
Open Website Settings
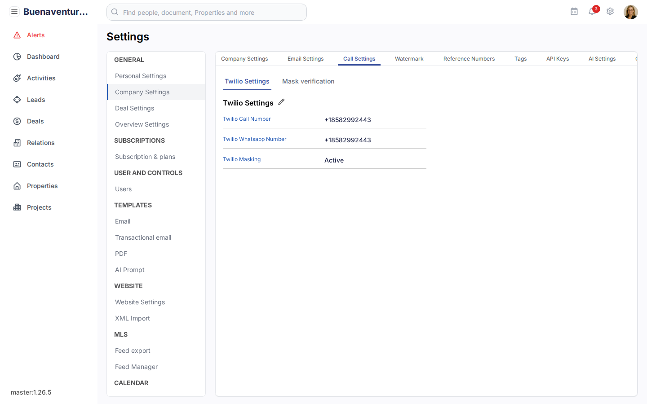[156, 302]
